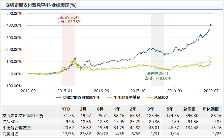Select the 6月 column header

point(100,109)
